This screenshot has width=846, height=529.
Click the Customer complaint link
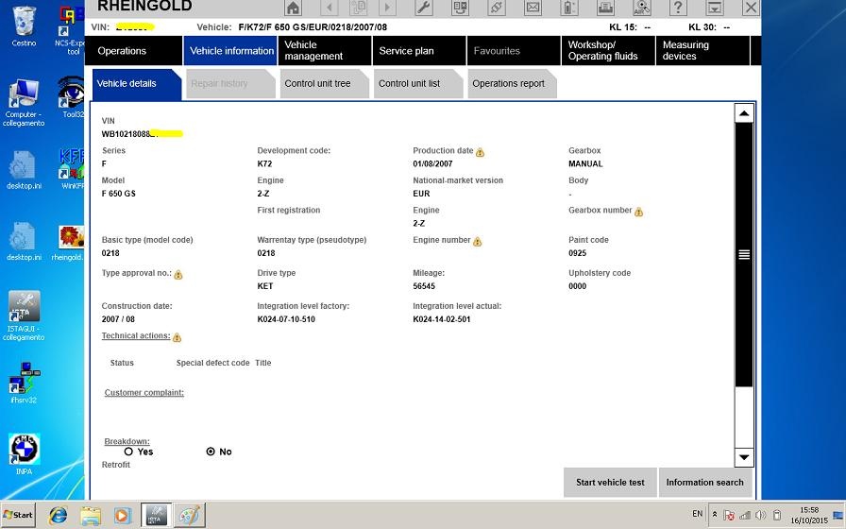pyautogui.click(x=144, y=392)
